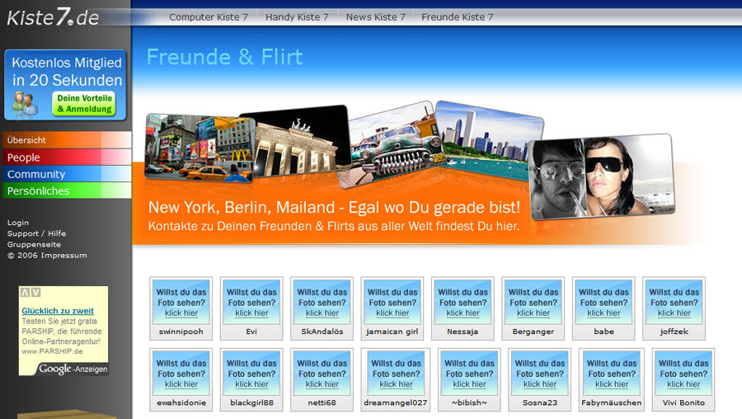742x419 pixels.
Task: Click the up arrow in the ad box
Action: click(26, 293)
